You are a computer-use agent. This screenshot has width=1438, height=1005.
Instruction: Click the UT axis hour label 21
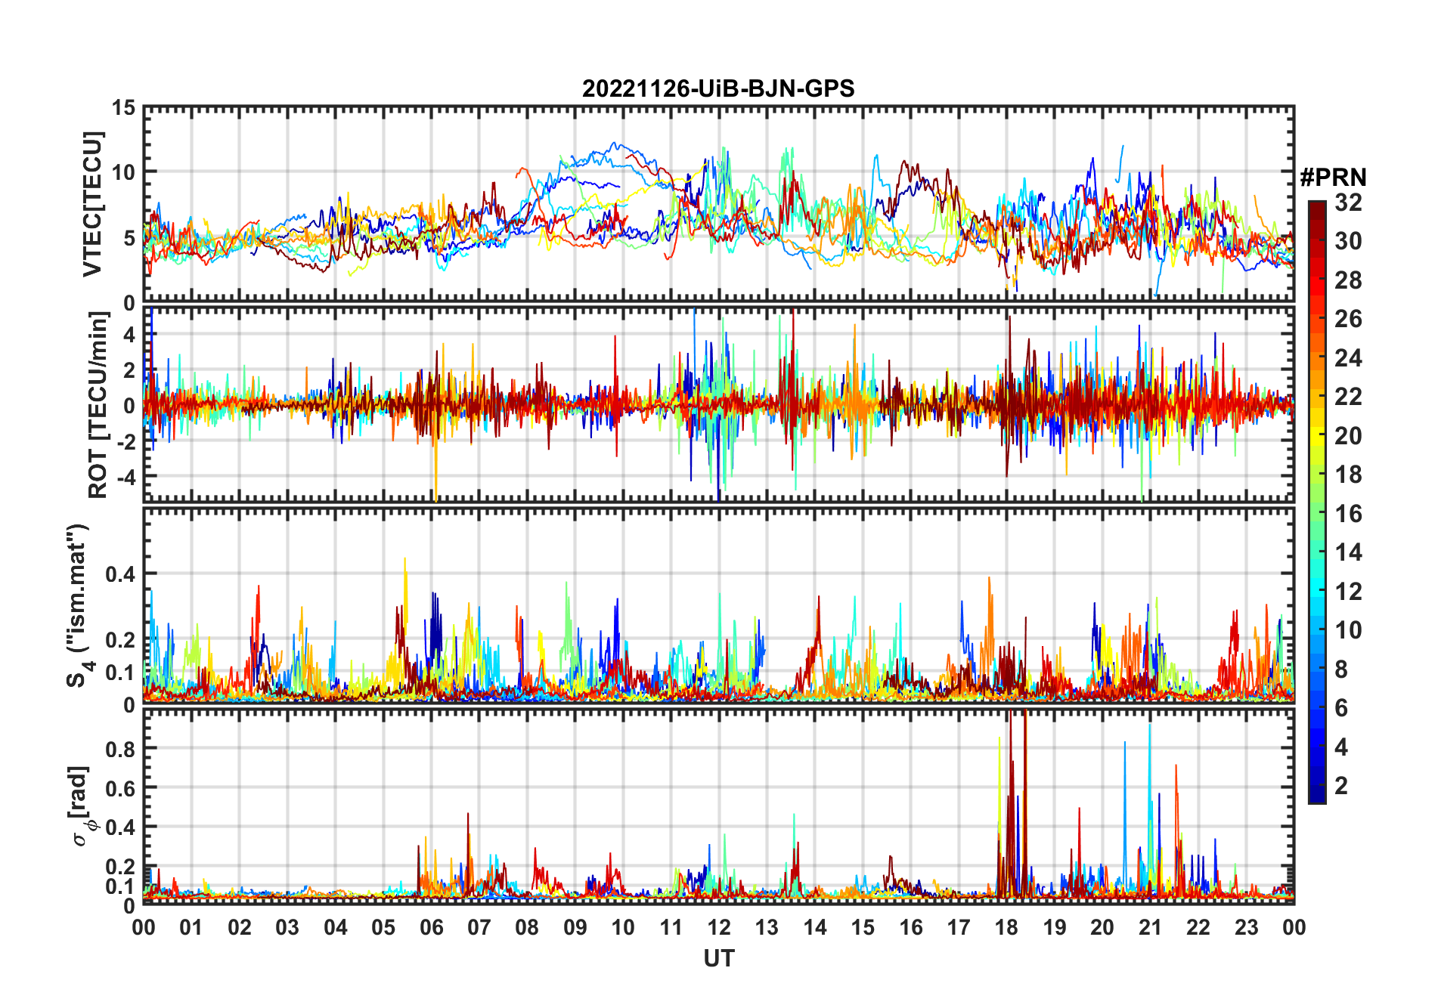pyautogui.click(x=1150, y=928)
